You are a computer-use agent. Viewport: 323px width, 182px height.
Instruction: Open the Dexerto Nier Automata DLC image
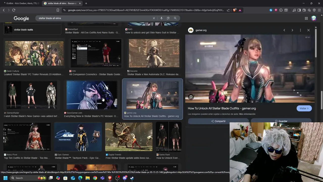[154, 53]
